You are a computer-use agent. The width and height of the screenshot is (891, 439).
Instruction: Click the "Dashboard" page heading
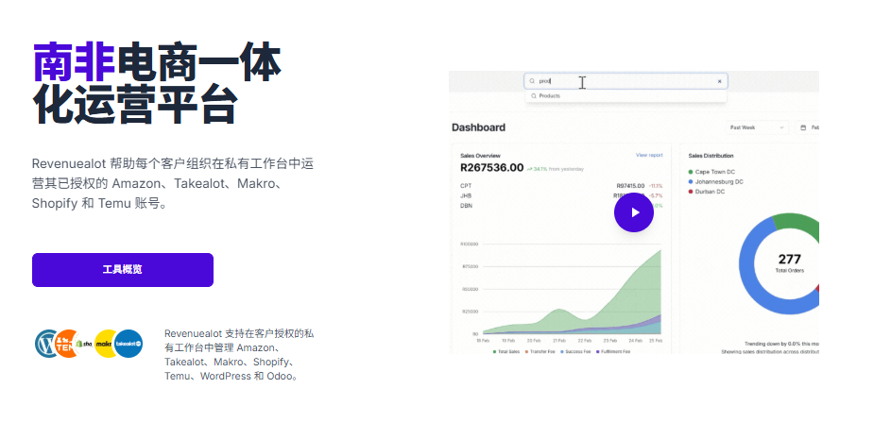coord(478,127)
